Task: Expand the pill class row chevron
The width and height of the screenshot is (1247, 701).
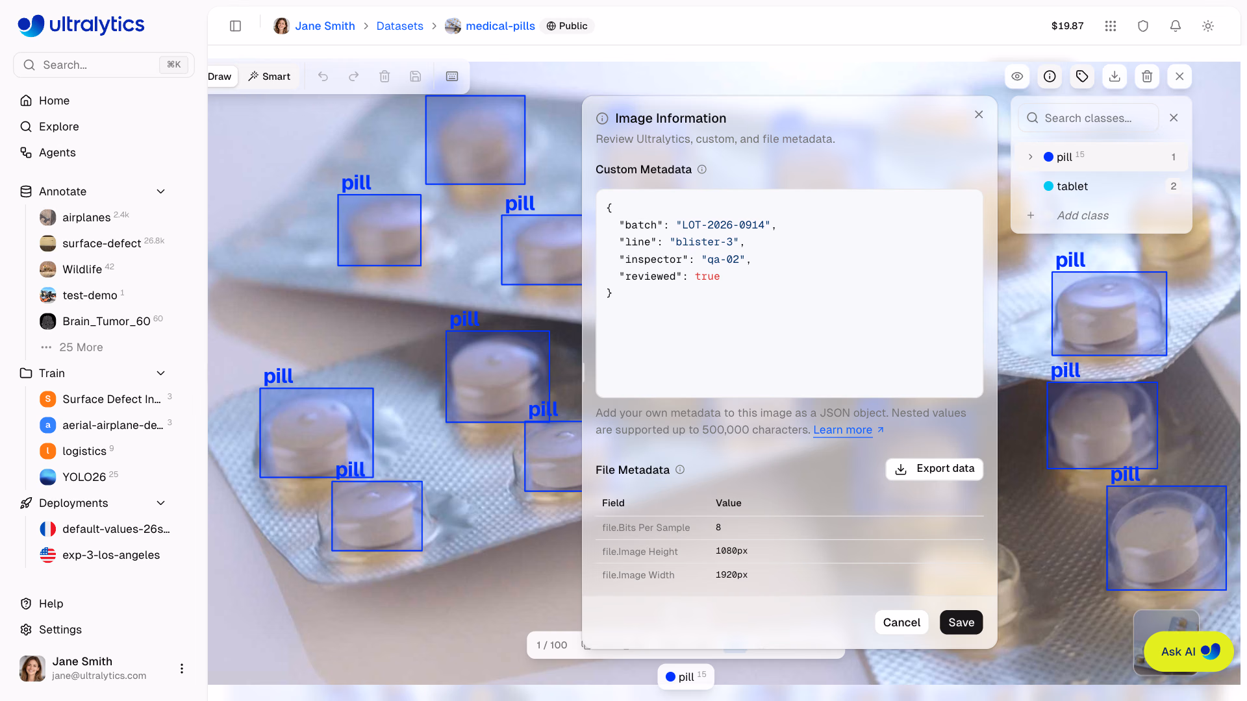Action: pos(1031,157)
